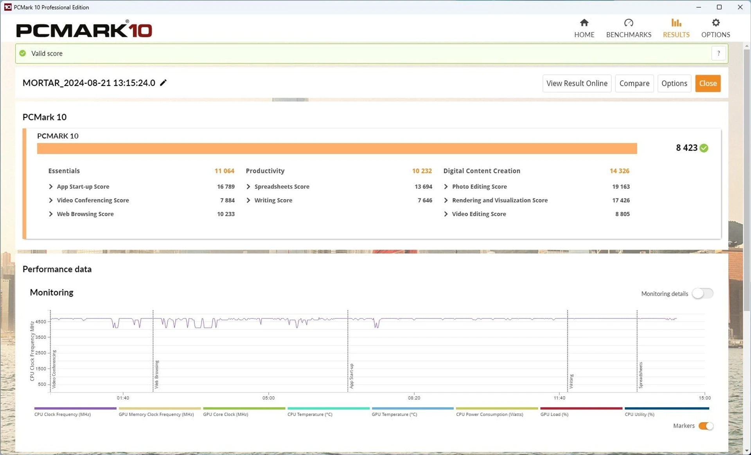Image resolution: width=751 pixels, height=455 pixels.
Task: Click the result name MORTAR_2024-08-21 13:15:24.0
Action: click(x=89, y=83)
